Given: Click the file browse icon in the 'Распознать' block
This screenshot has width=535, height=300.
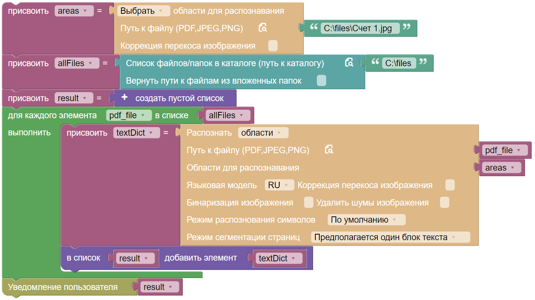Looking at the screenshot, I should pos(329,150).
